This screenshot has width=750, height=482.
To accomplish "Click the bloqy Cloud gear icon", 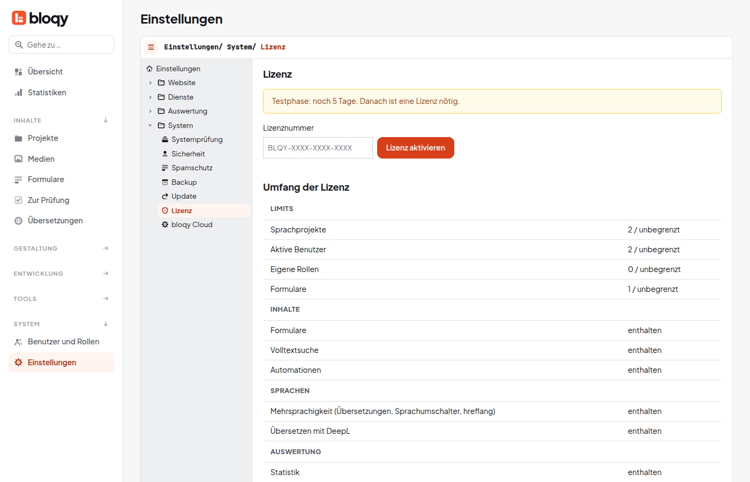I will (165, 225).
